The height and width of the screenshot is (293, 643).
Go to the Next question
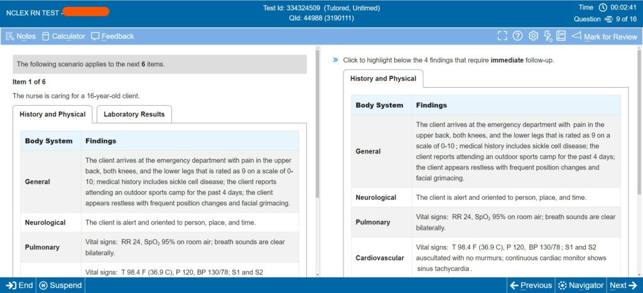pyautogui.click(x=624, y=285)
